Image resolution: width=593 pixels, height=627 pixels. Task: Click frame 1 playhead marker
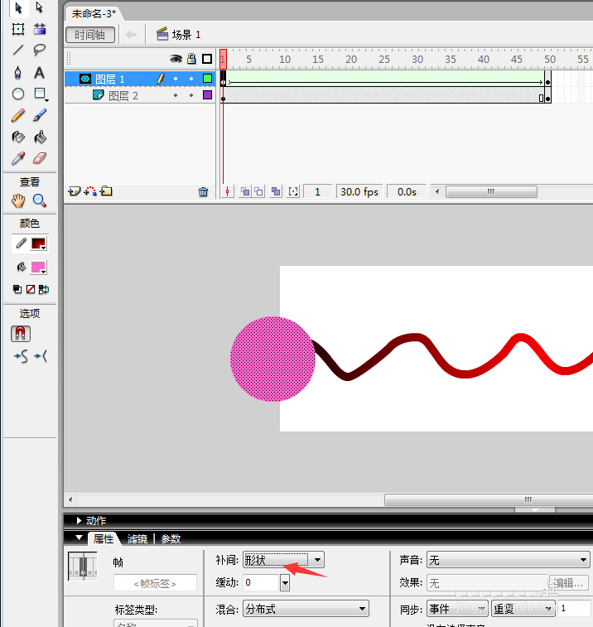coord(223,59)
